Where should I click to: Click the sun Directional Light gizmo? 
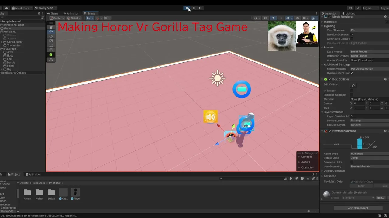click(x=217, y=78)
